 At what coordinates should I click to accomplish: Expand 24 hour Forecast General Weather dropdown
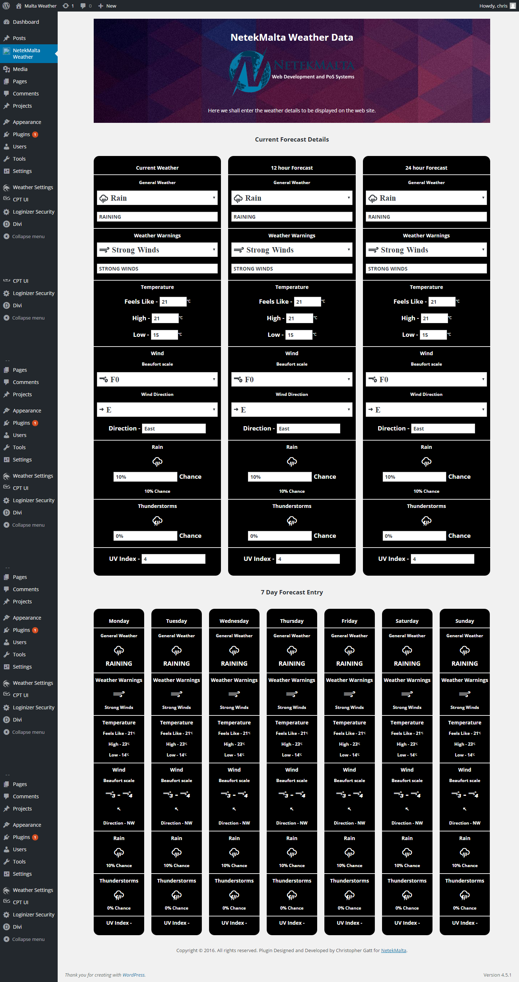pos(426,198)
